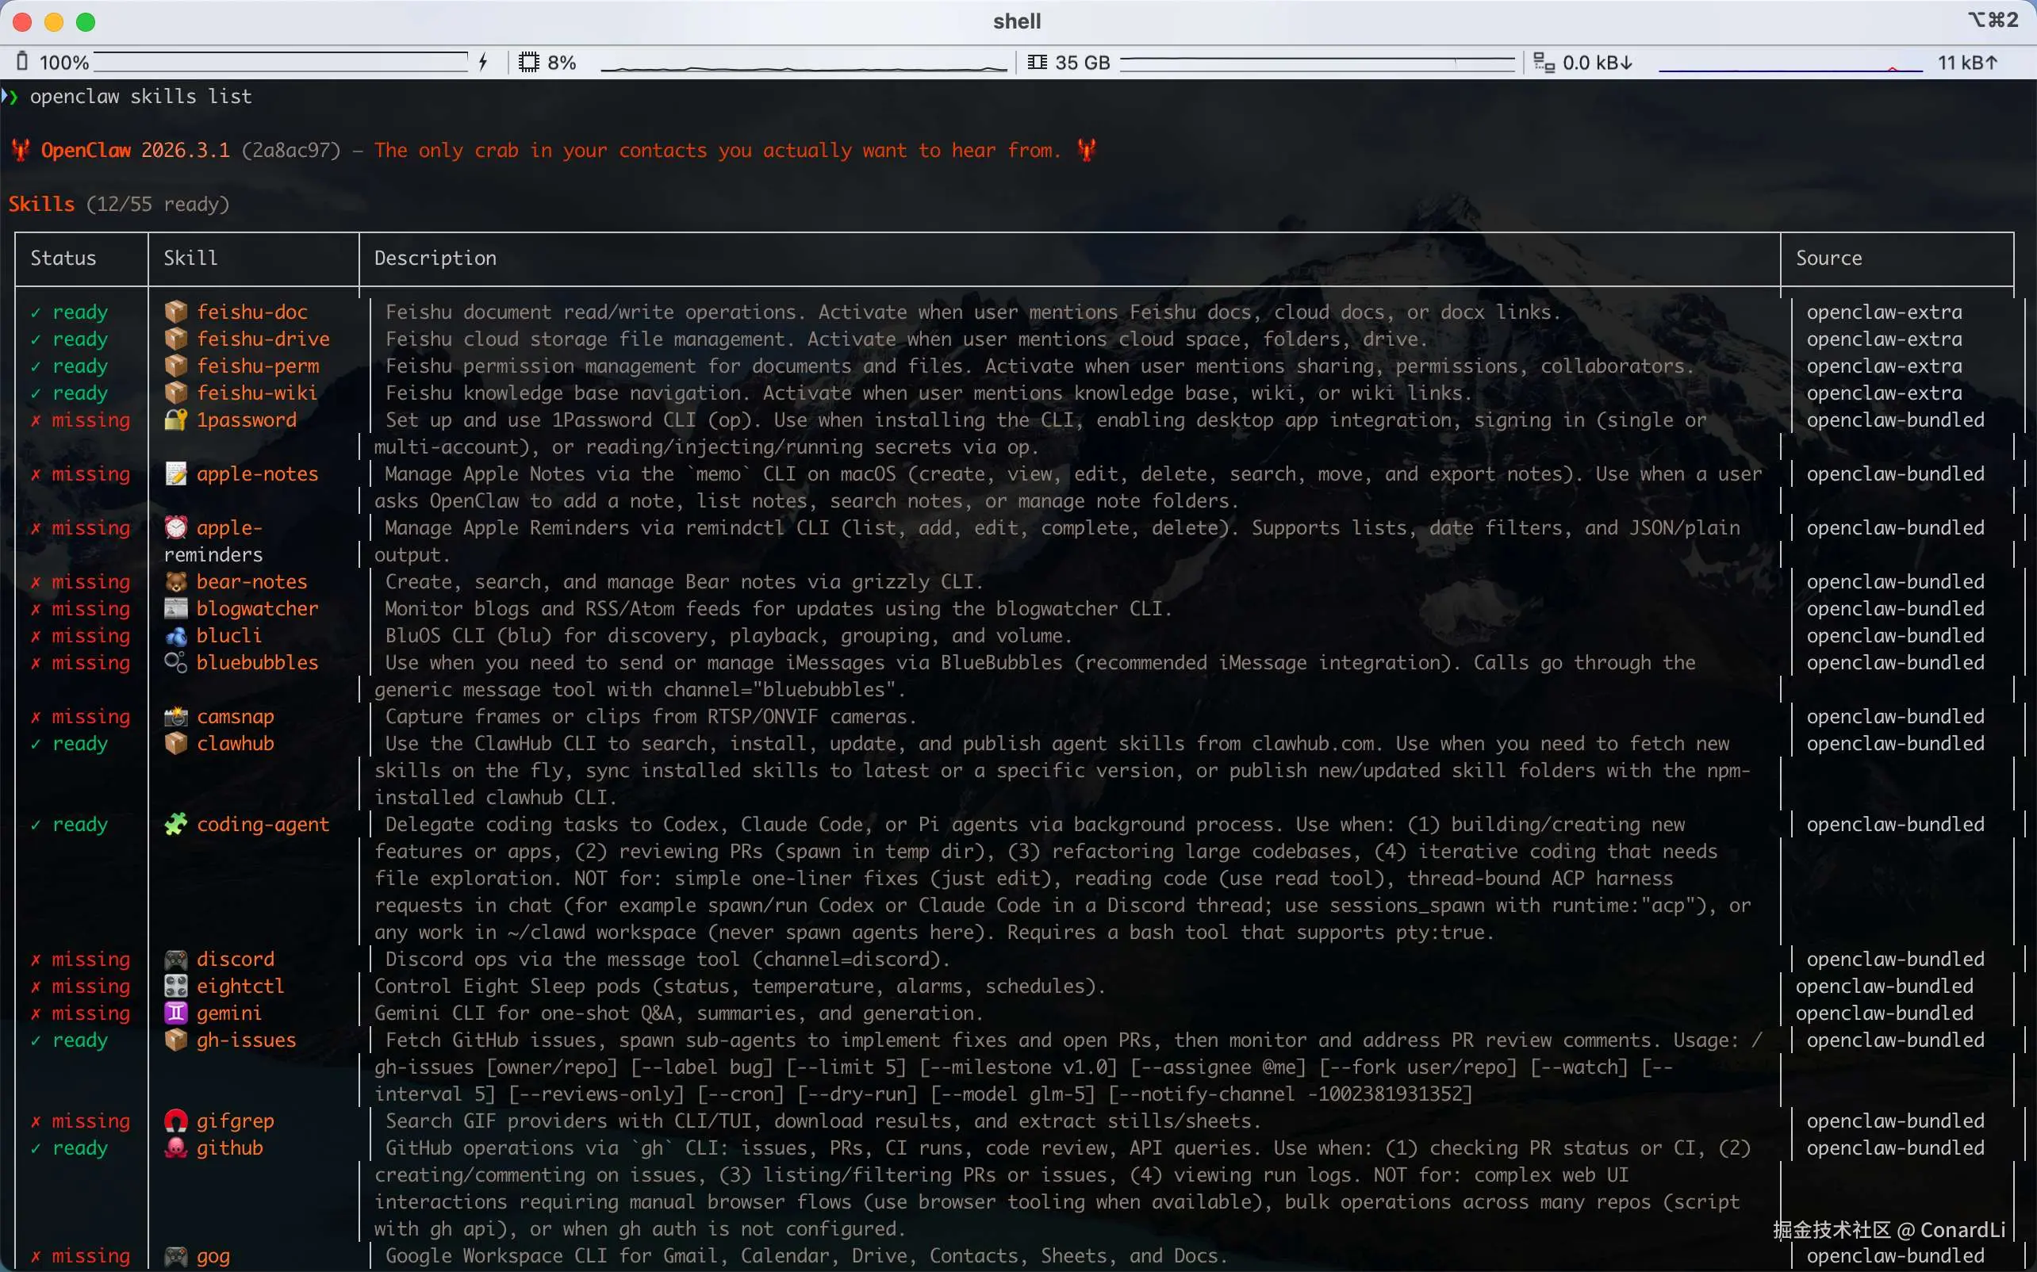Click the battery icon in the status bar
Image resolution: width=2037 pixels, height=1272 pixels.
click(x=23, y=61)
